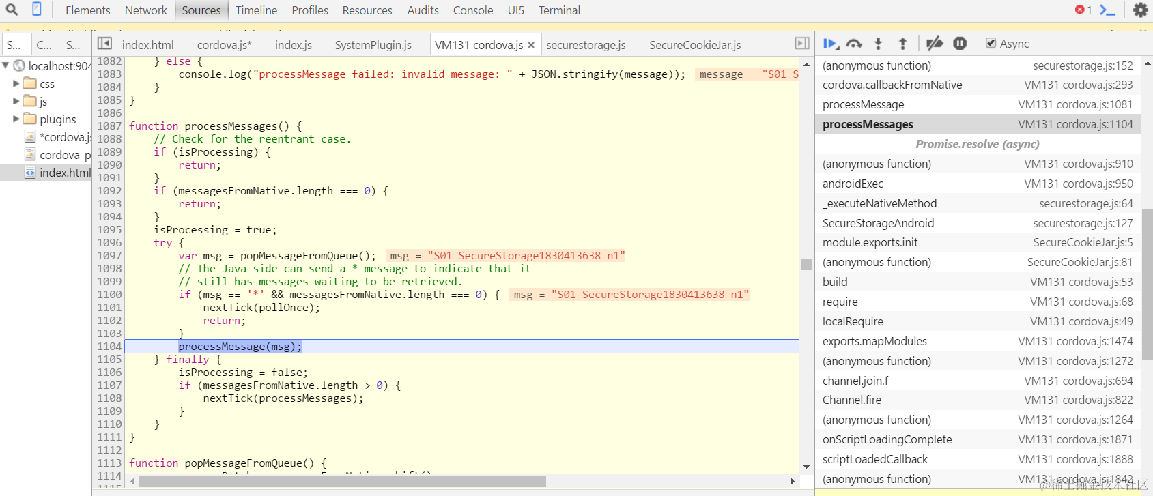Viewport: 1153px width, 496px height.
Task: Open the SecureCookieJar.js editor tab
Action: tap(695, 45)
